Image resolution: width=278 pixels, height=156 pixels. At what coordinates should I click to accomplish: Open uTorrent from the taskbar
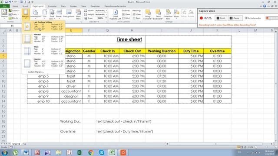pos(16,153)
